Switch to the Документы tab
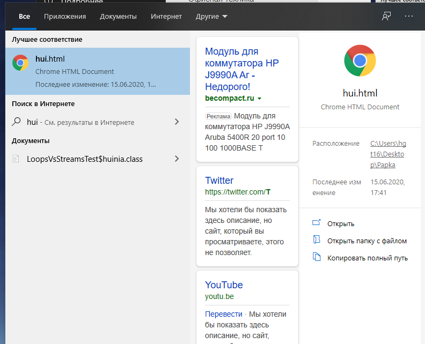 pos(118,17)
